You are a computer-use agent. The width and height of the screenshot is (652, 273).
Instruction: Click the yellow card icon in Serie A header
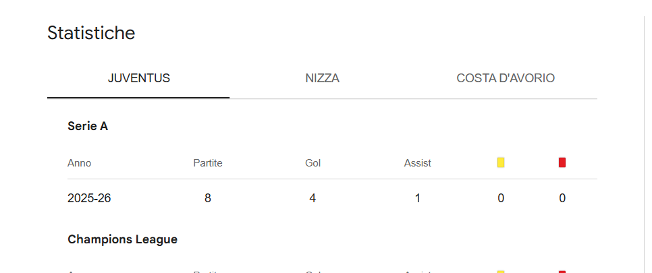(501, 162)
